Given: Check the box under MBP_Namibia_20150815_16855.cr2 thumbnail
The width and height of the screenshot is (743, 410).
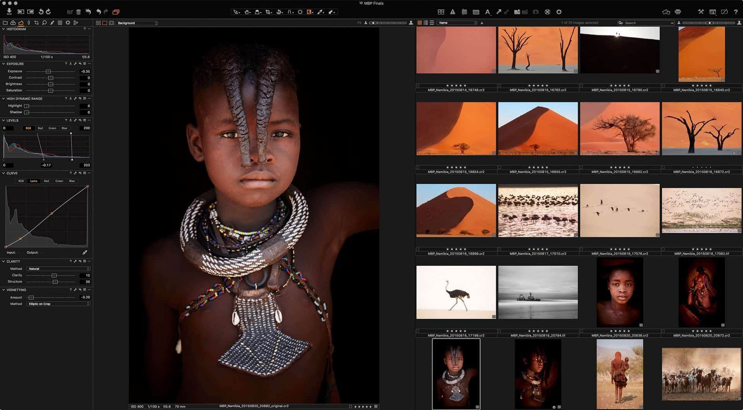Looking at the screenshot, I should (x=500, y=167).
